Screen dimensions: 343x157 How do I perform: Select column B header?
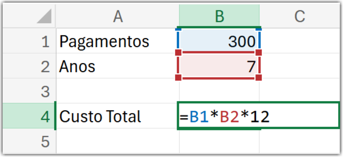(x=219, y=16)
